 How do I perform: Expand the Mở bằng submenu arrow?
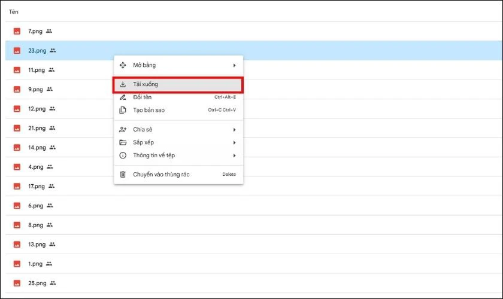[234, 65]
